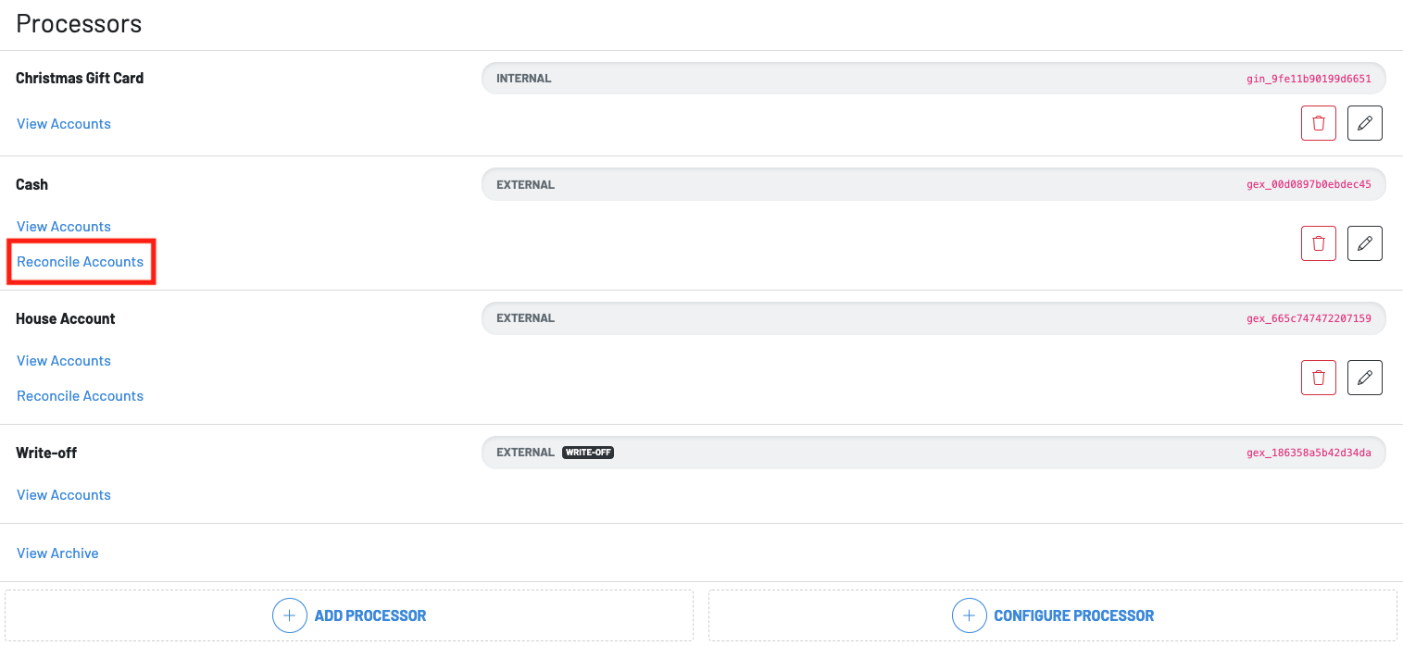This screenshot has height=646, width=1403.
Task: Open View Accounts under Christmas Gift Card
Action: tap(64, 124)
